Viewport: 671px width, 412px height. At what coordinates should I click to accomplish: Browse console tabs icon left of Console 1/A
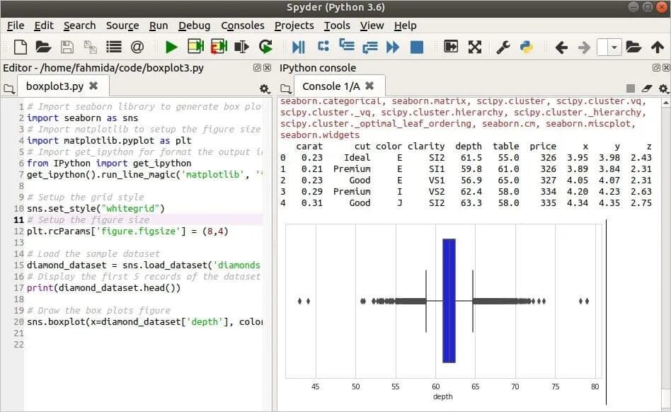click(285, 89)
